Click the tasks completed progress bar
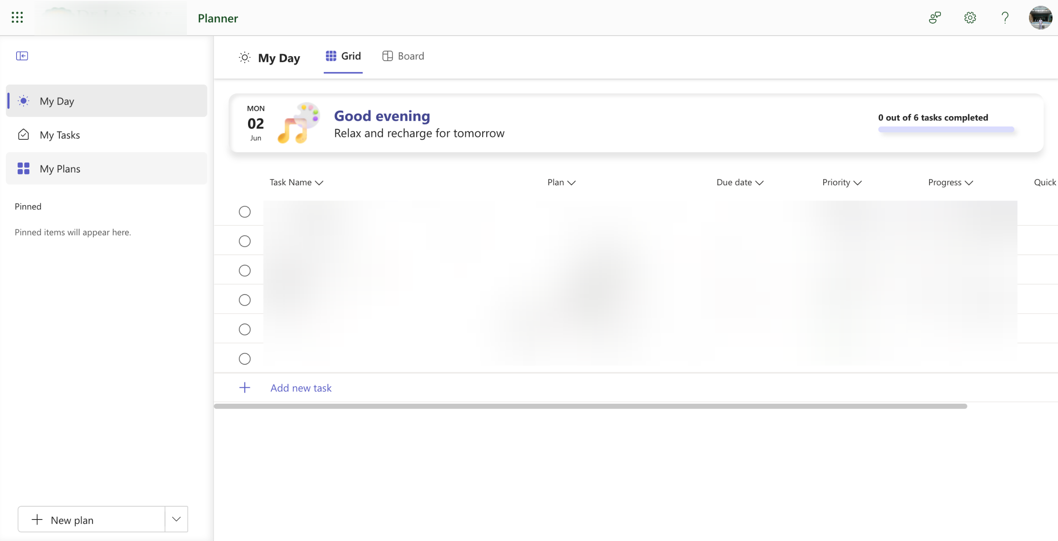 [x=946, y=129]
